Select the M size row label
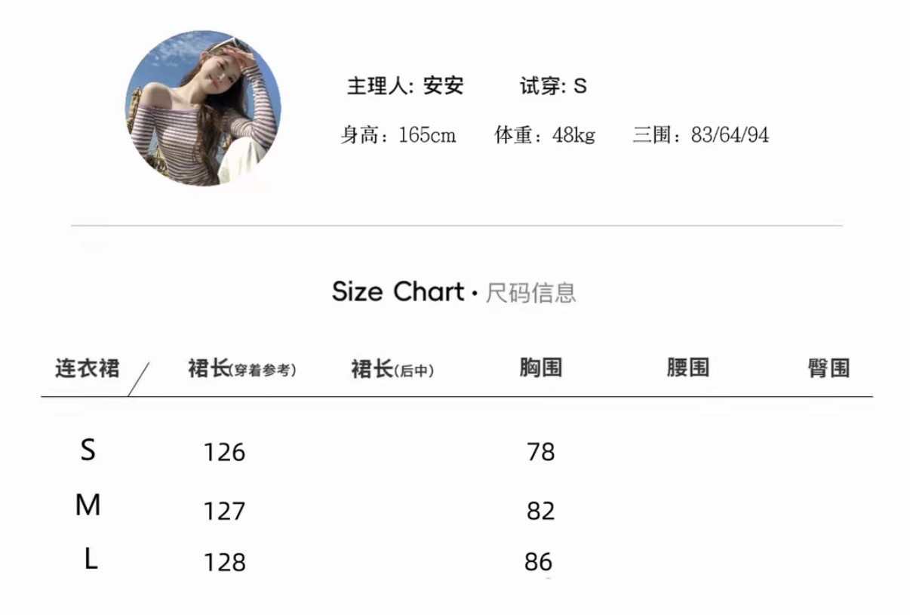This screenshot has width=910, height=615. 88,506
